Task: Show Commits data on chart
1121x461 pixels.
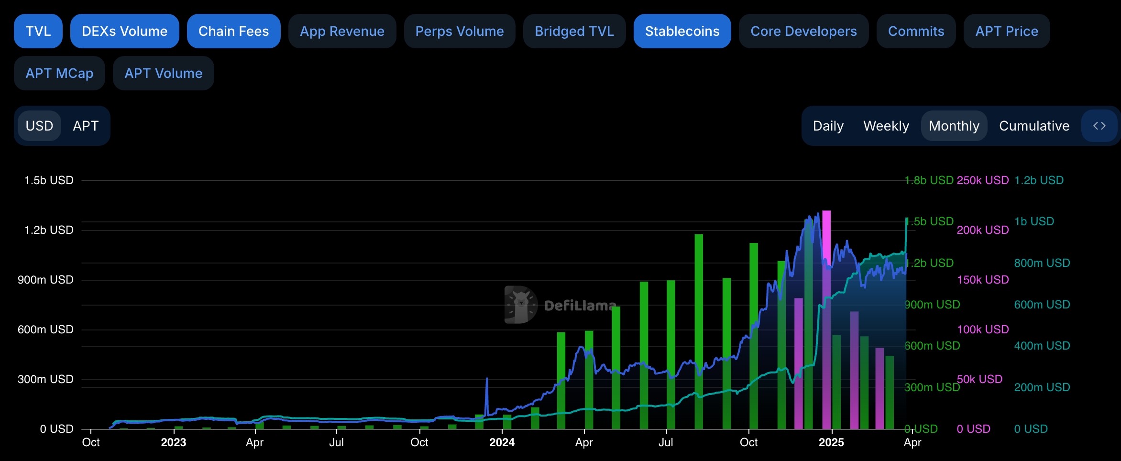Action: click(916, 31)
